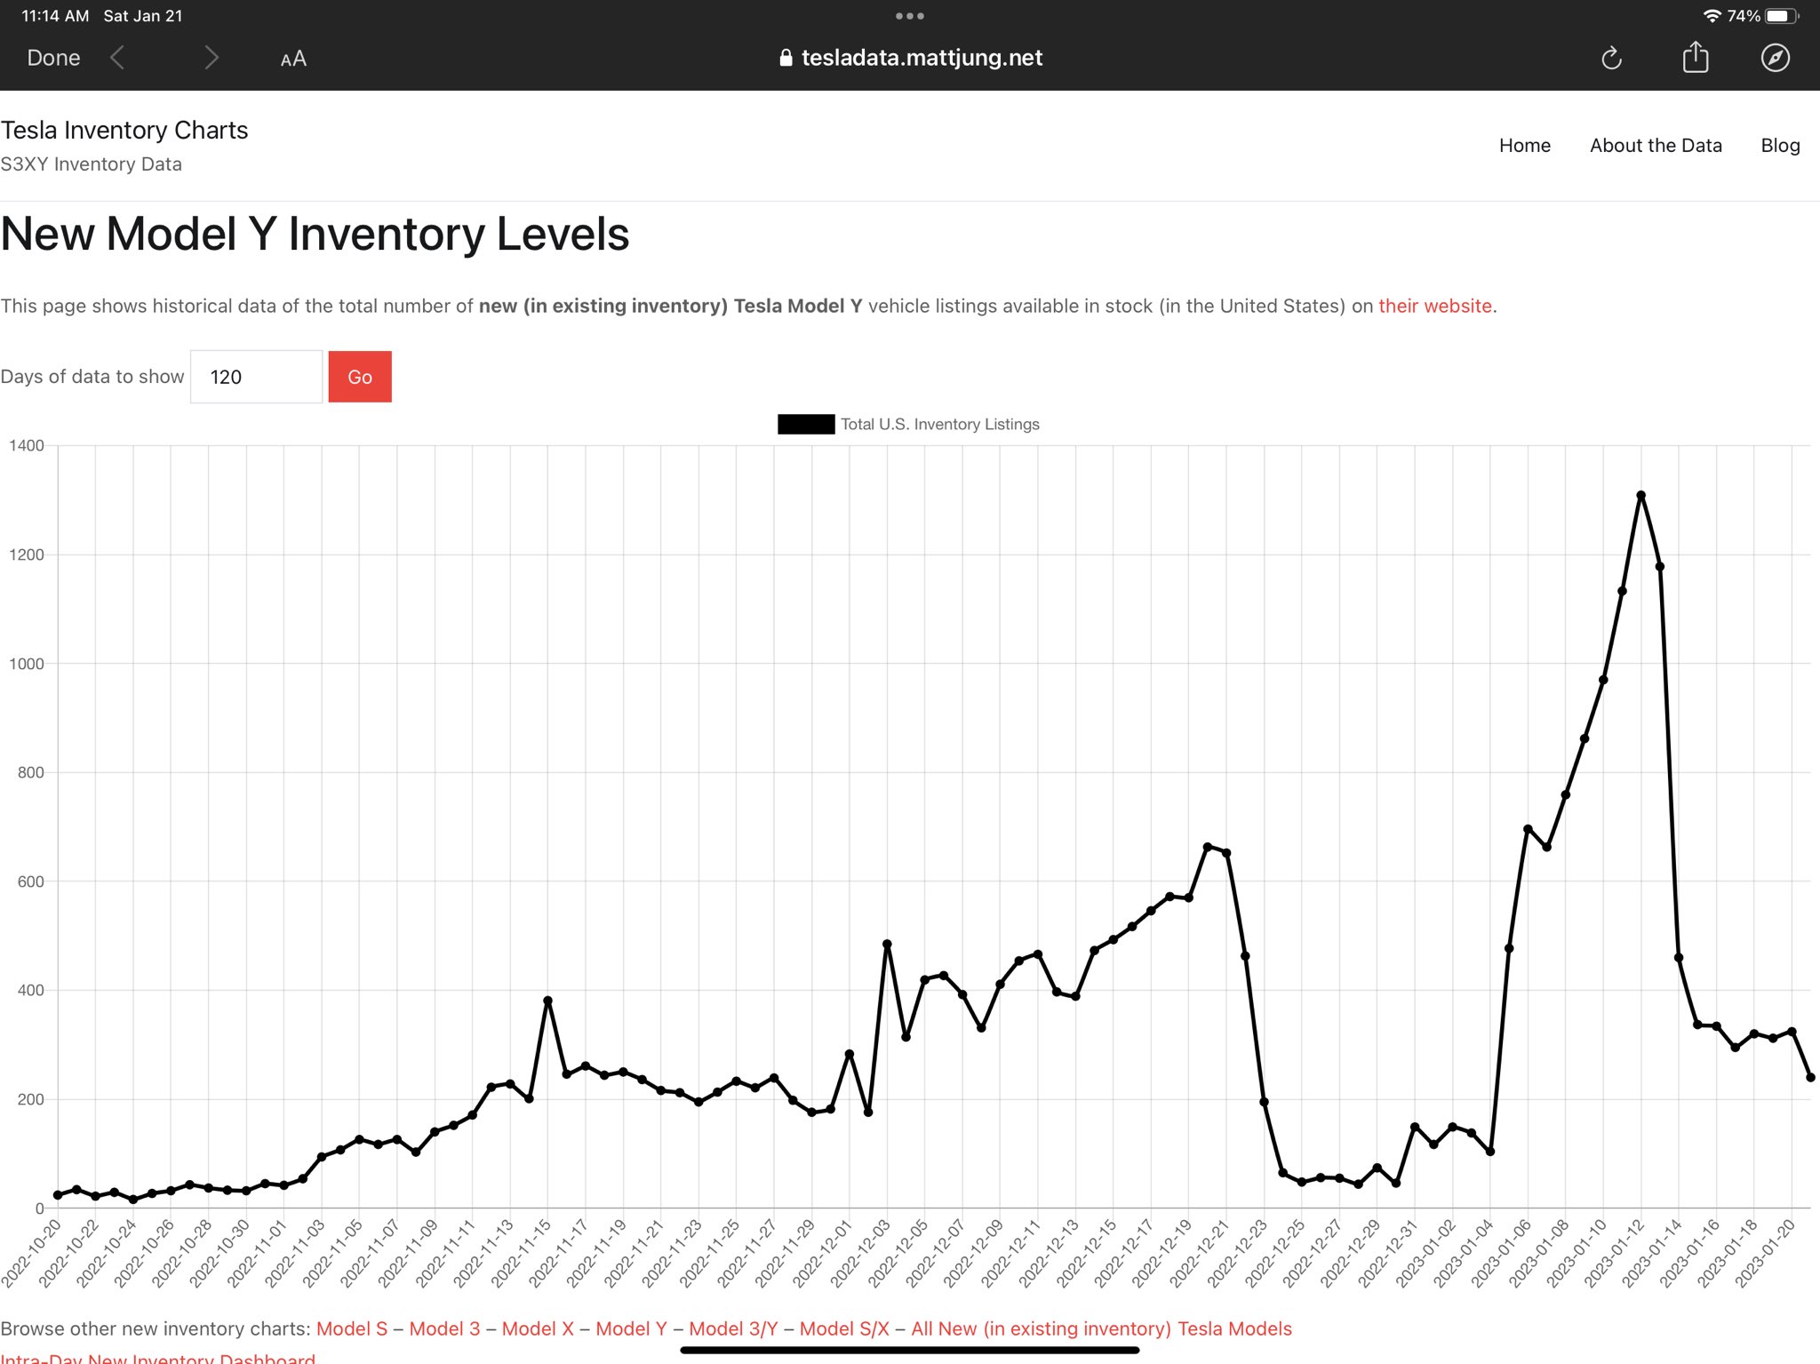Open the Model S chart link

(352, 1328)
